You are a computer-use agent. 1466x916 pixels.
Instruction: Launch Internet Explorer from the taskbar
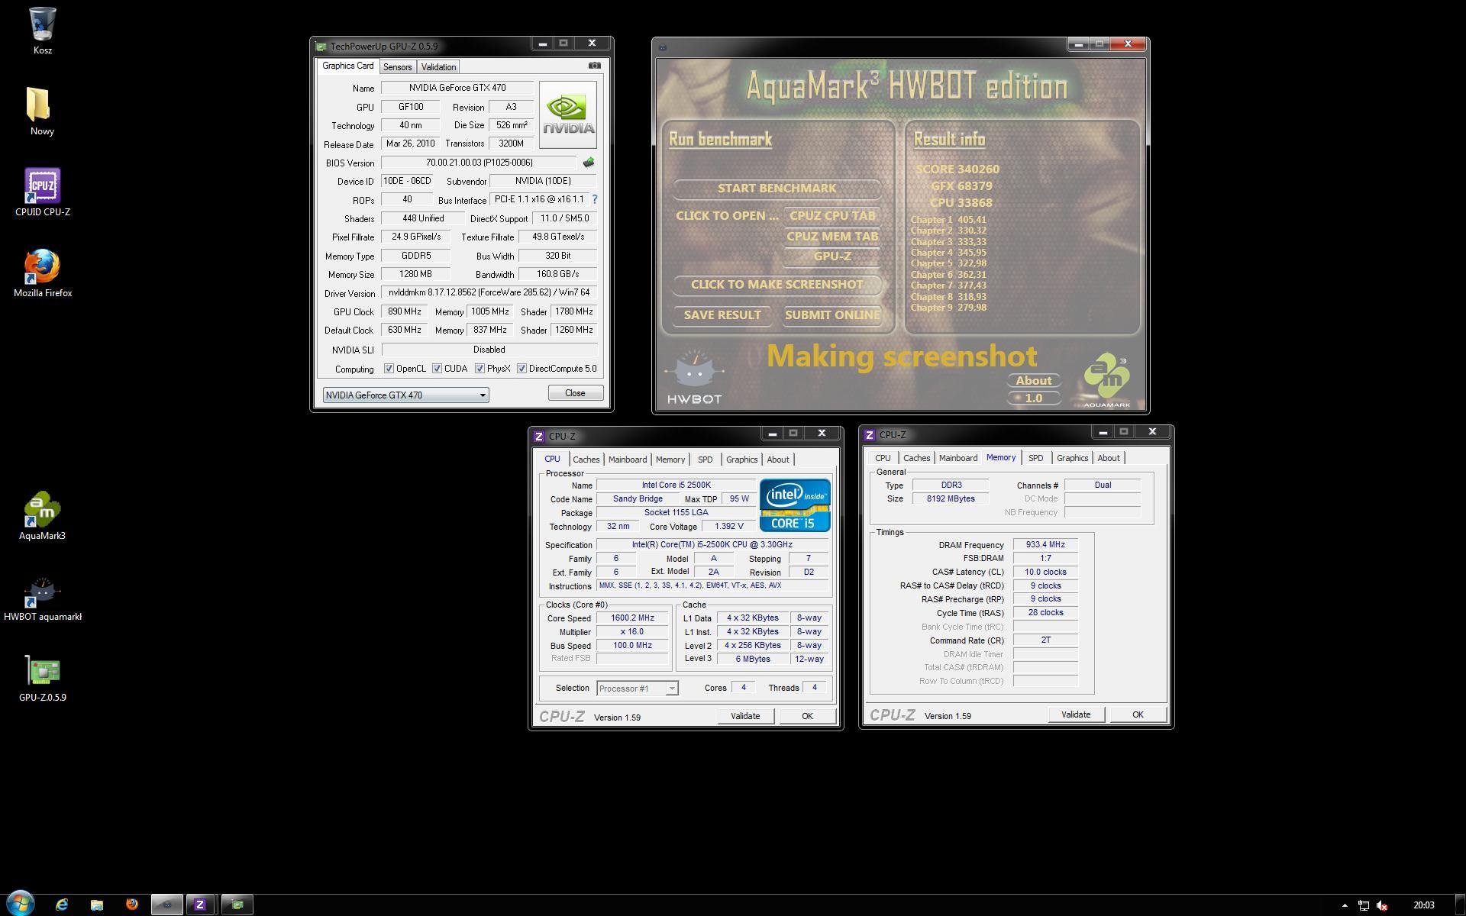coord(62,905)
